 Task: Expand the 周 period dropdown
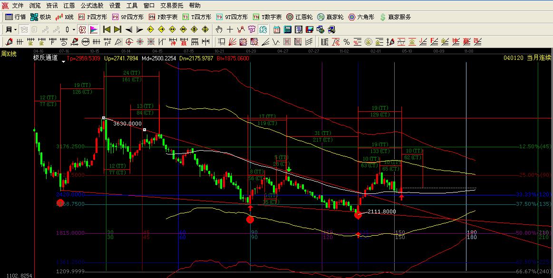(10, 29)
